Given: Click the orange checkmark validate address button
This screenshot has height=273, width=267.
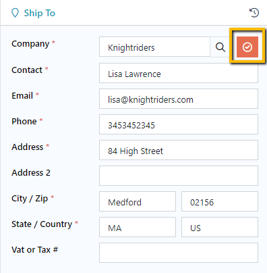Looking at the screenshot, I should click(247, 47).
